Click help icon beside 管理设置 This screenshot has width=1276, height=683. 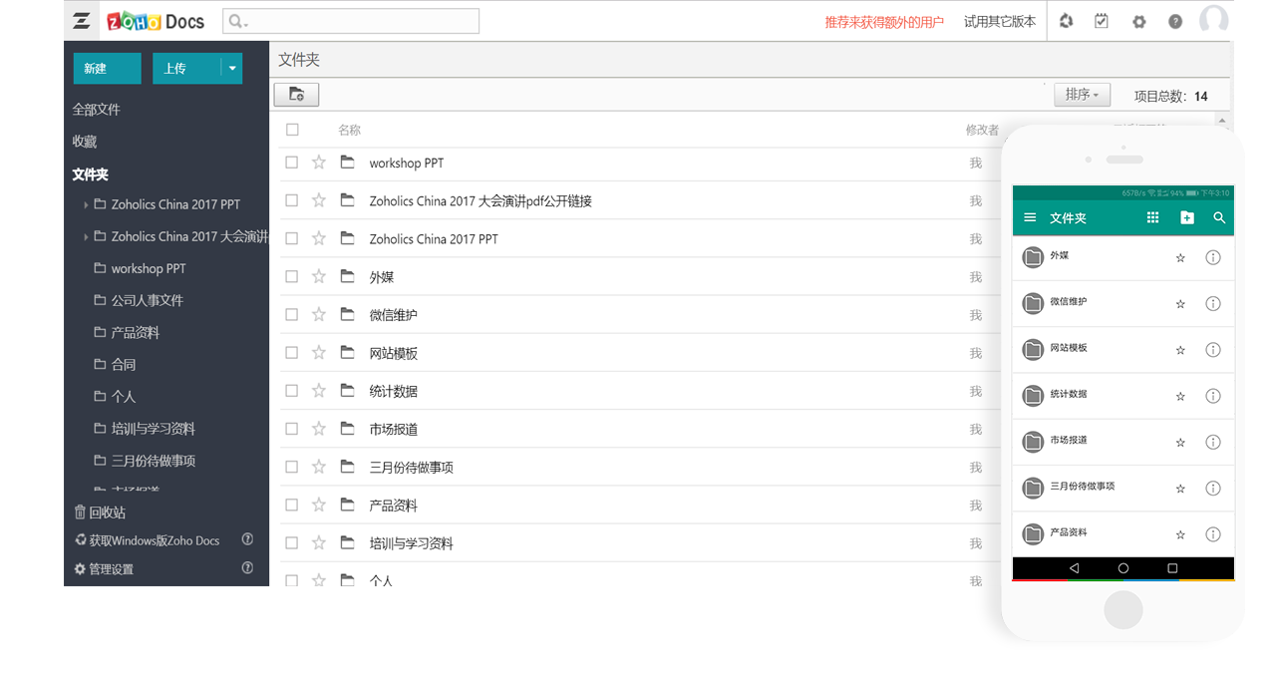coord(247,568)
